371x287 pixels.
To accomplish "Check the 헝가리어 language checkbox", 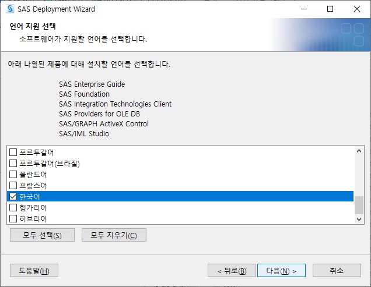I will (x=13, y=208).
